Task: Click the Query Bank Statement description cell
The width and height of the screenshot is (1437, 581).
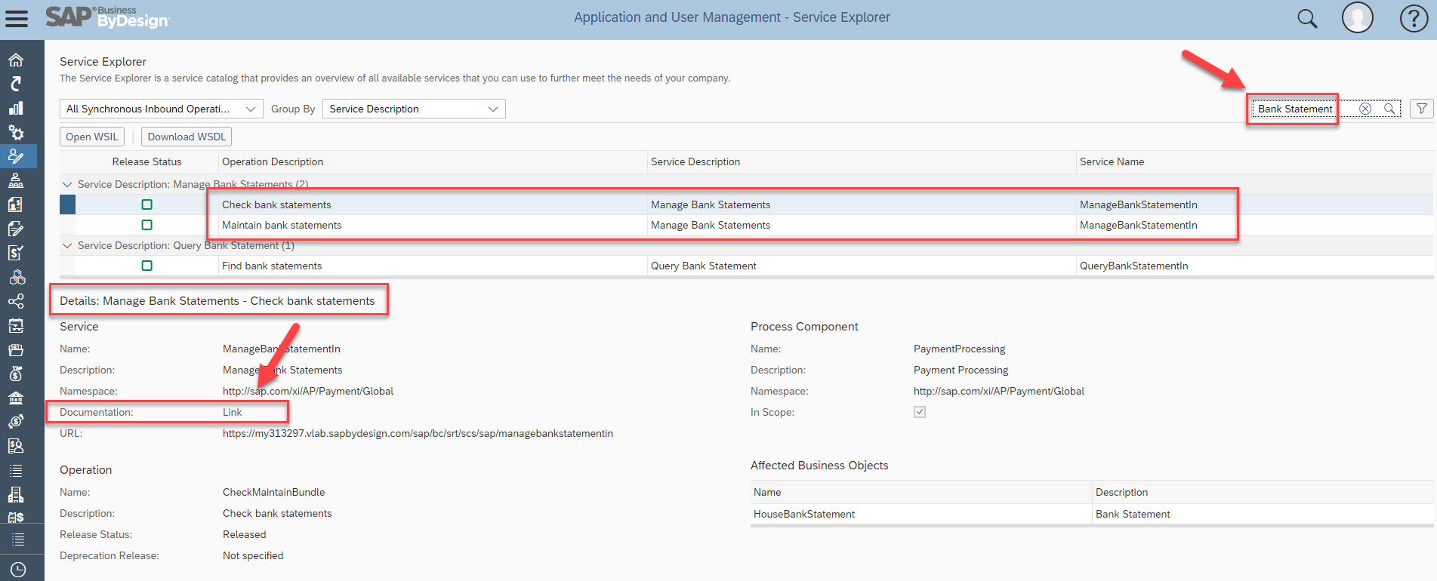Action: click(862, 266)
